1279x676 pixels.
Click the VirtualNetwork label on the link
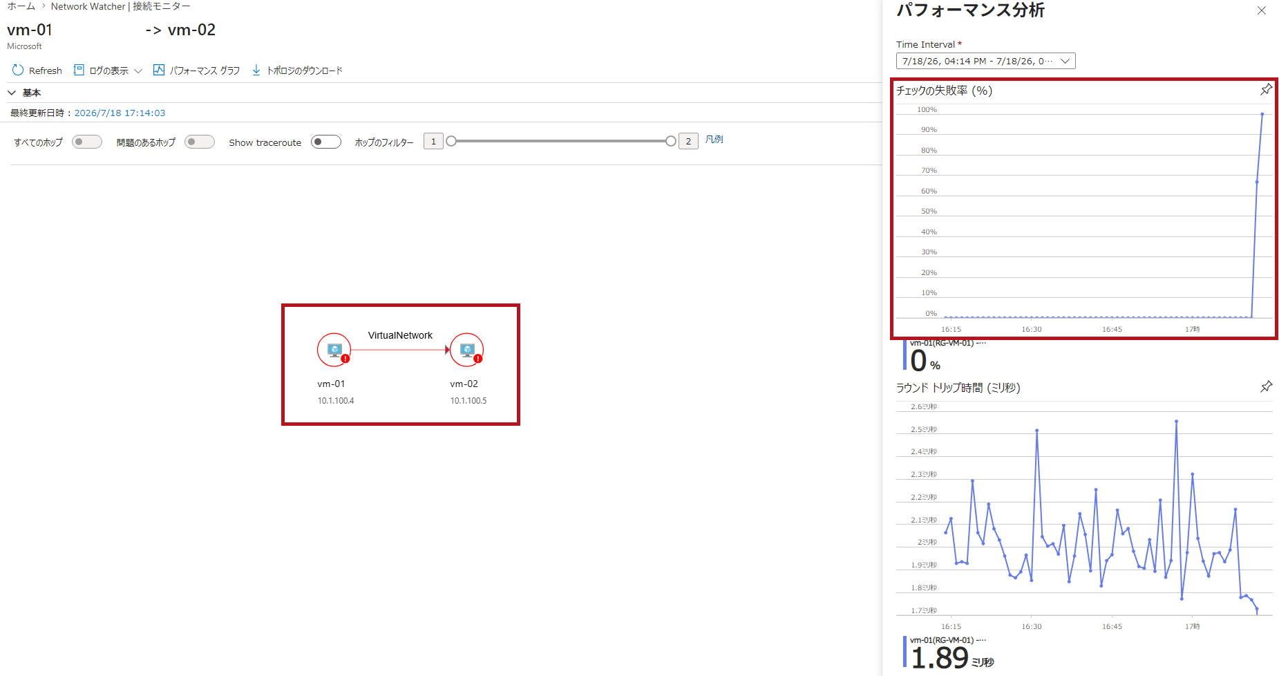[400, 335]
